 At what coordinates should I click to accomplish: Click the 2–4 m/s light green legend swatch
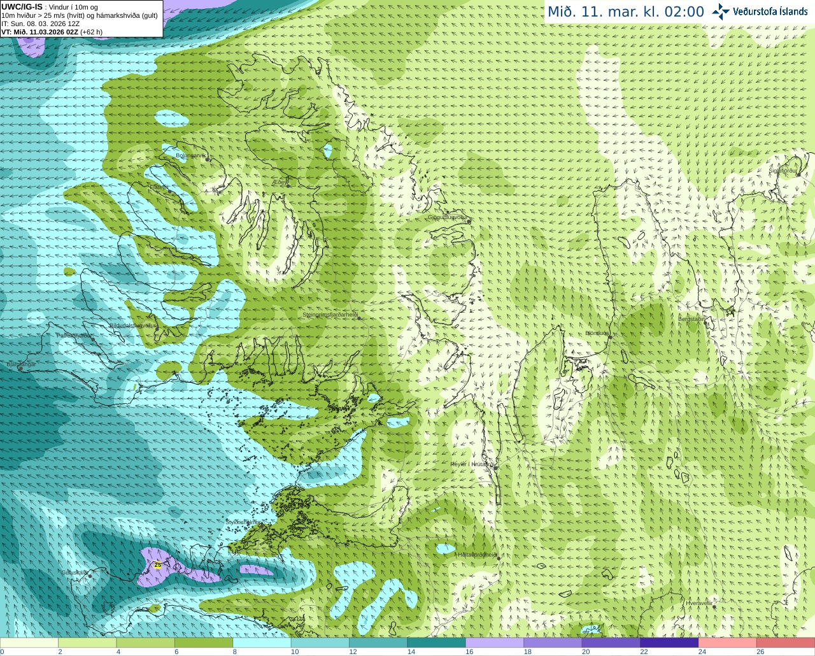click(87, 643)
